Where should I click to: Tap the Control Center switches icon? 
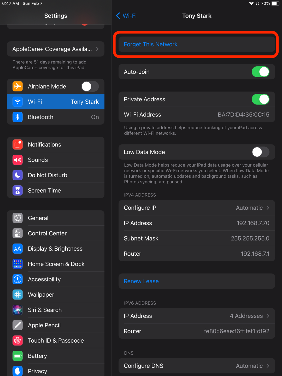[x=17, y=233]
